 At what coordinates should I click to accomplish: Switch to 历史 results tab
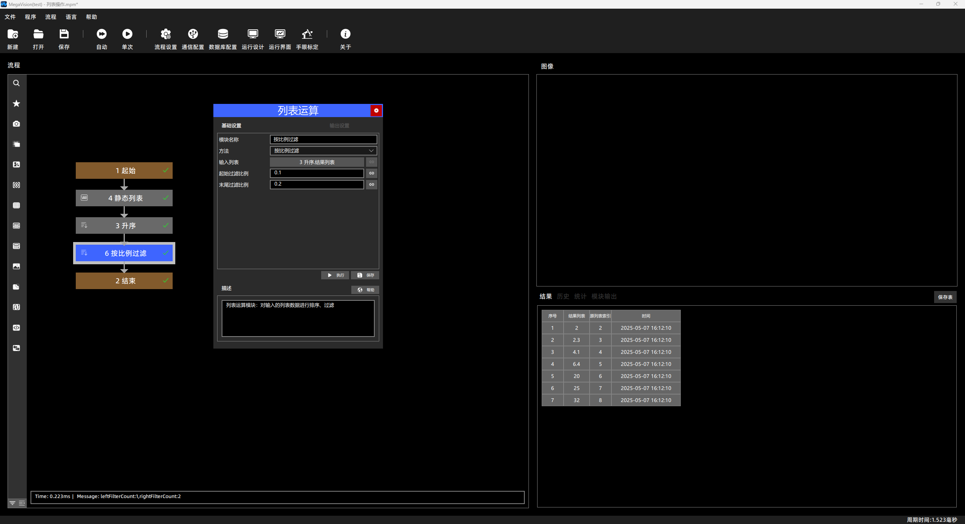click(x=563, y=297)
